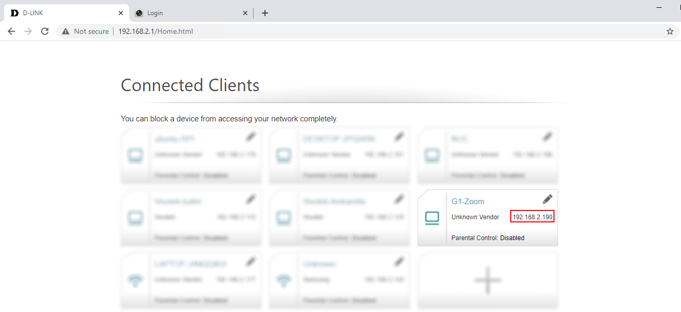The width and height of the screenshot is (681, 312).
Task: Add a new client using the plus card
Action: [x=487, y=280]
